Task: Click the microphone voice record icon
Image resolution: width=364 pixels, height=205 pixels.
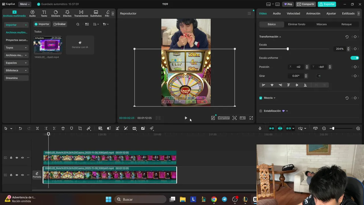Action: [x=260, y=128]
